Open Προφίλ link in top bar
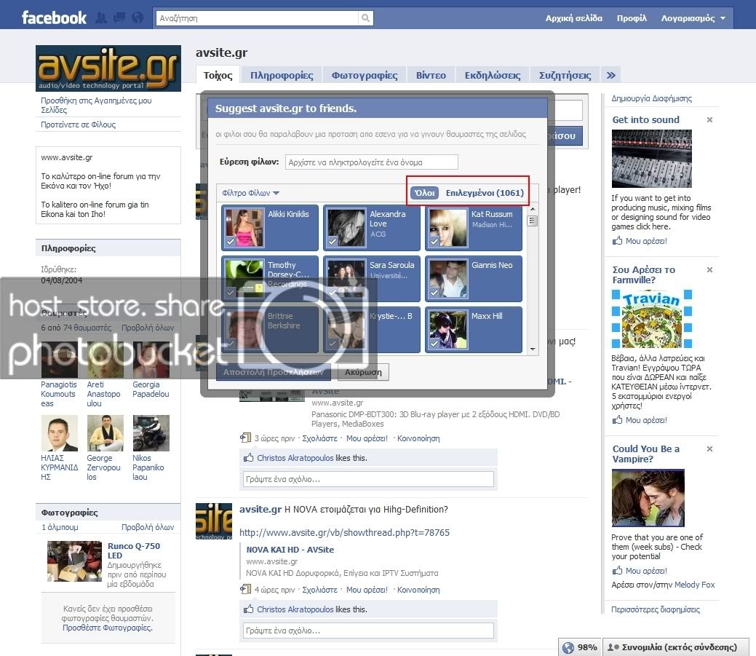756x656 pixels. pos(632,18)
